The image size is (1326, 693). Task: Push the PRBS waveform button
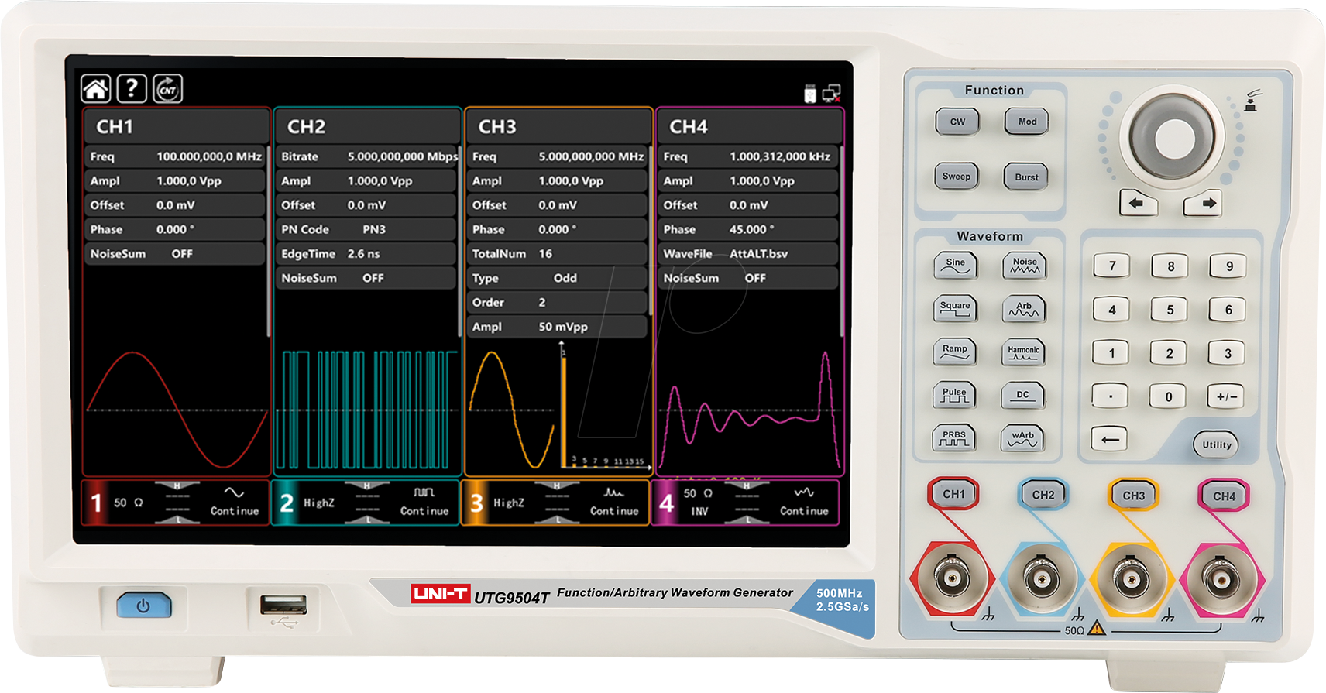point(953,439)
